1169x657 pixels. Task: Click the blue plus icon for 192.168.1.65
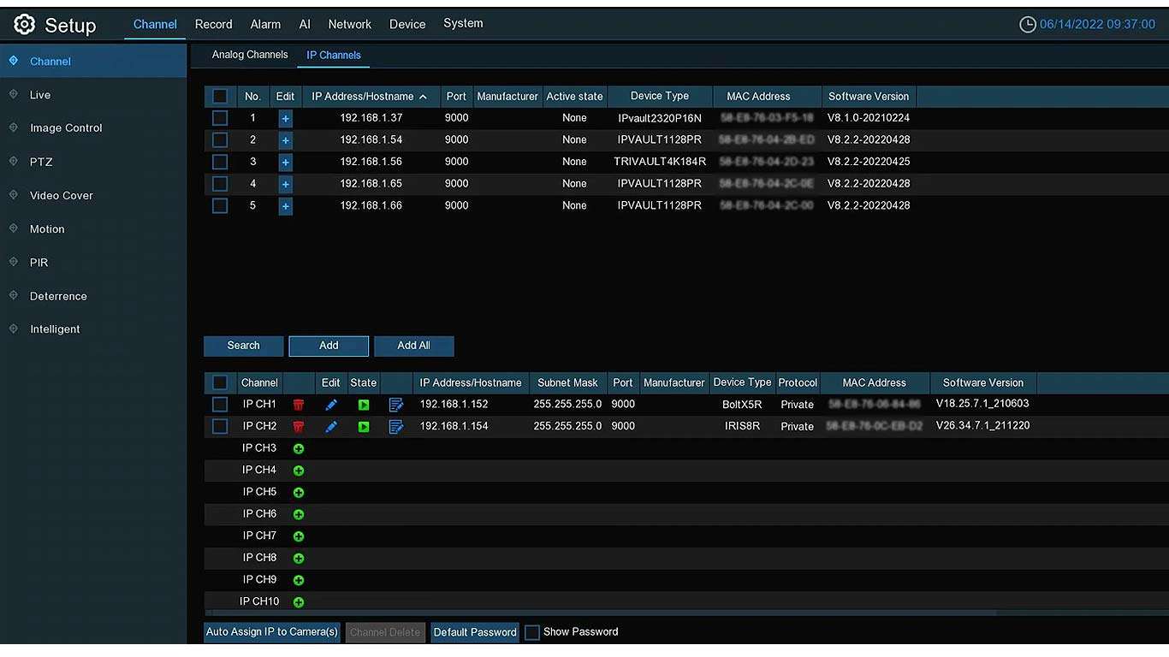[285, 184]
